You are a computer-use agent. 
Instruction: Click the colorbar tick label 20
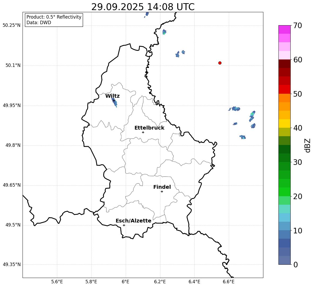(298, 196)
